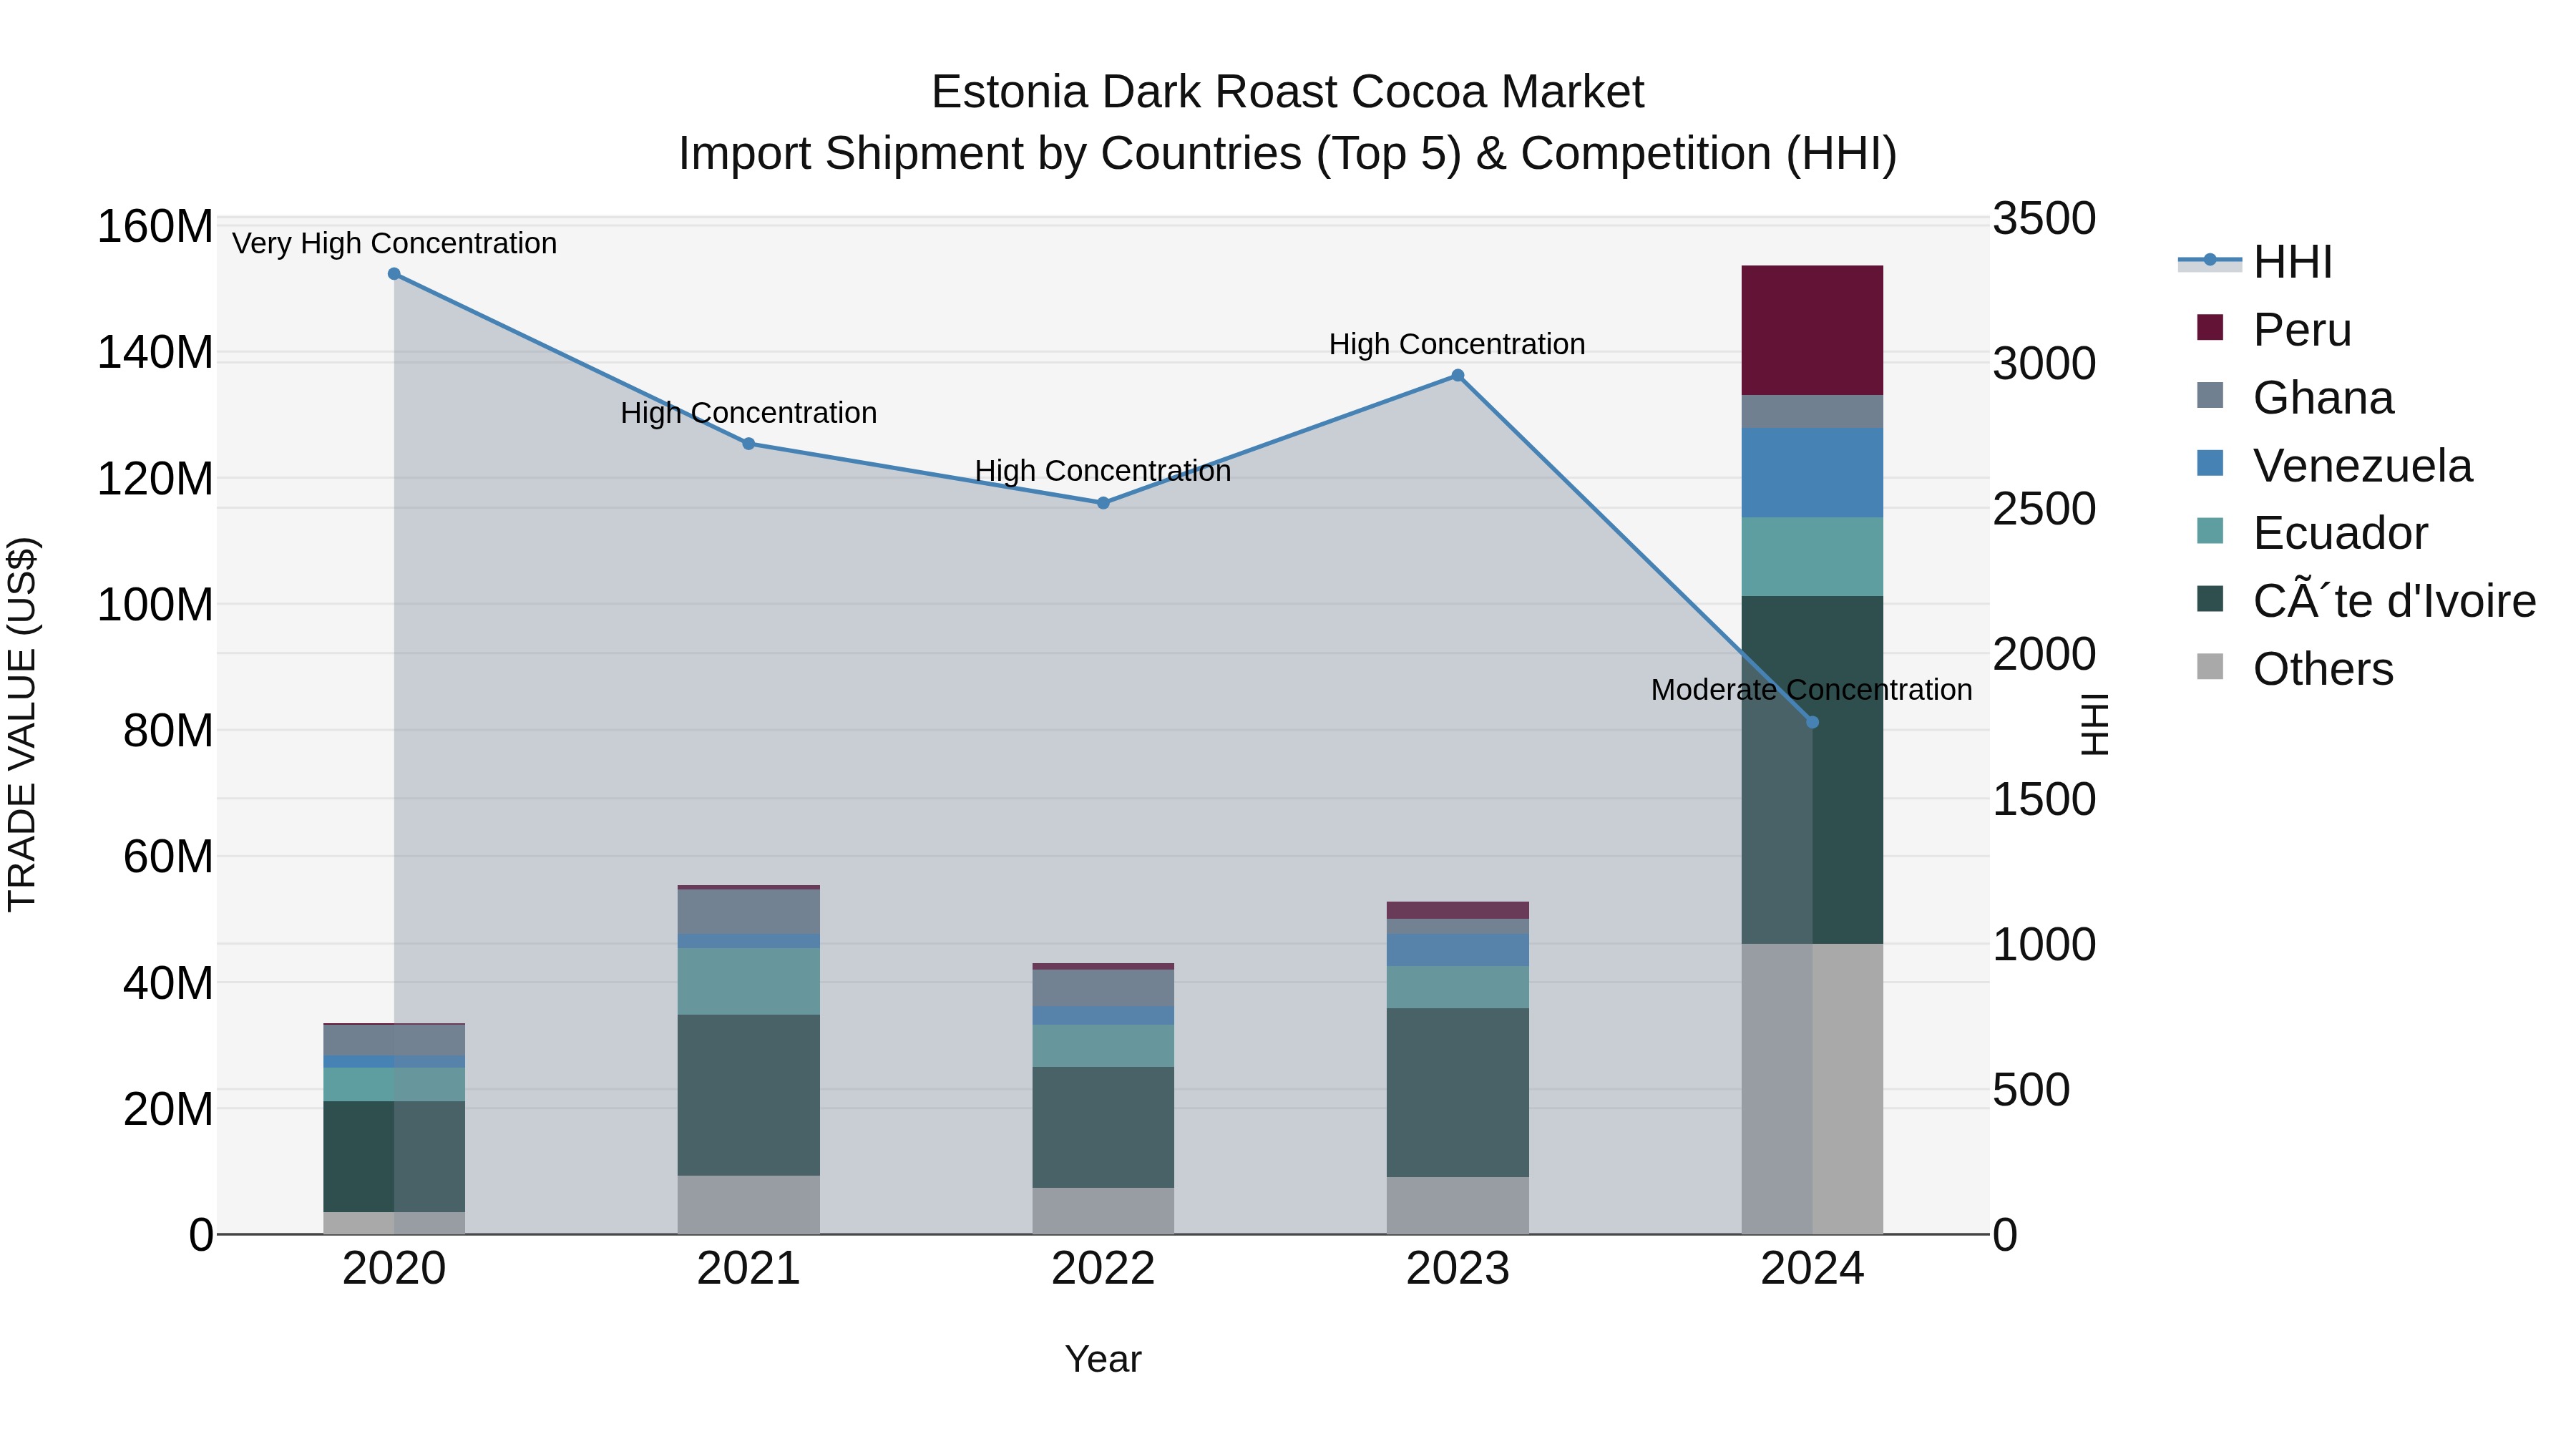Toggle the Peru legend entry
Screen dimensions: 2576x1449
coord(2273,329)
